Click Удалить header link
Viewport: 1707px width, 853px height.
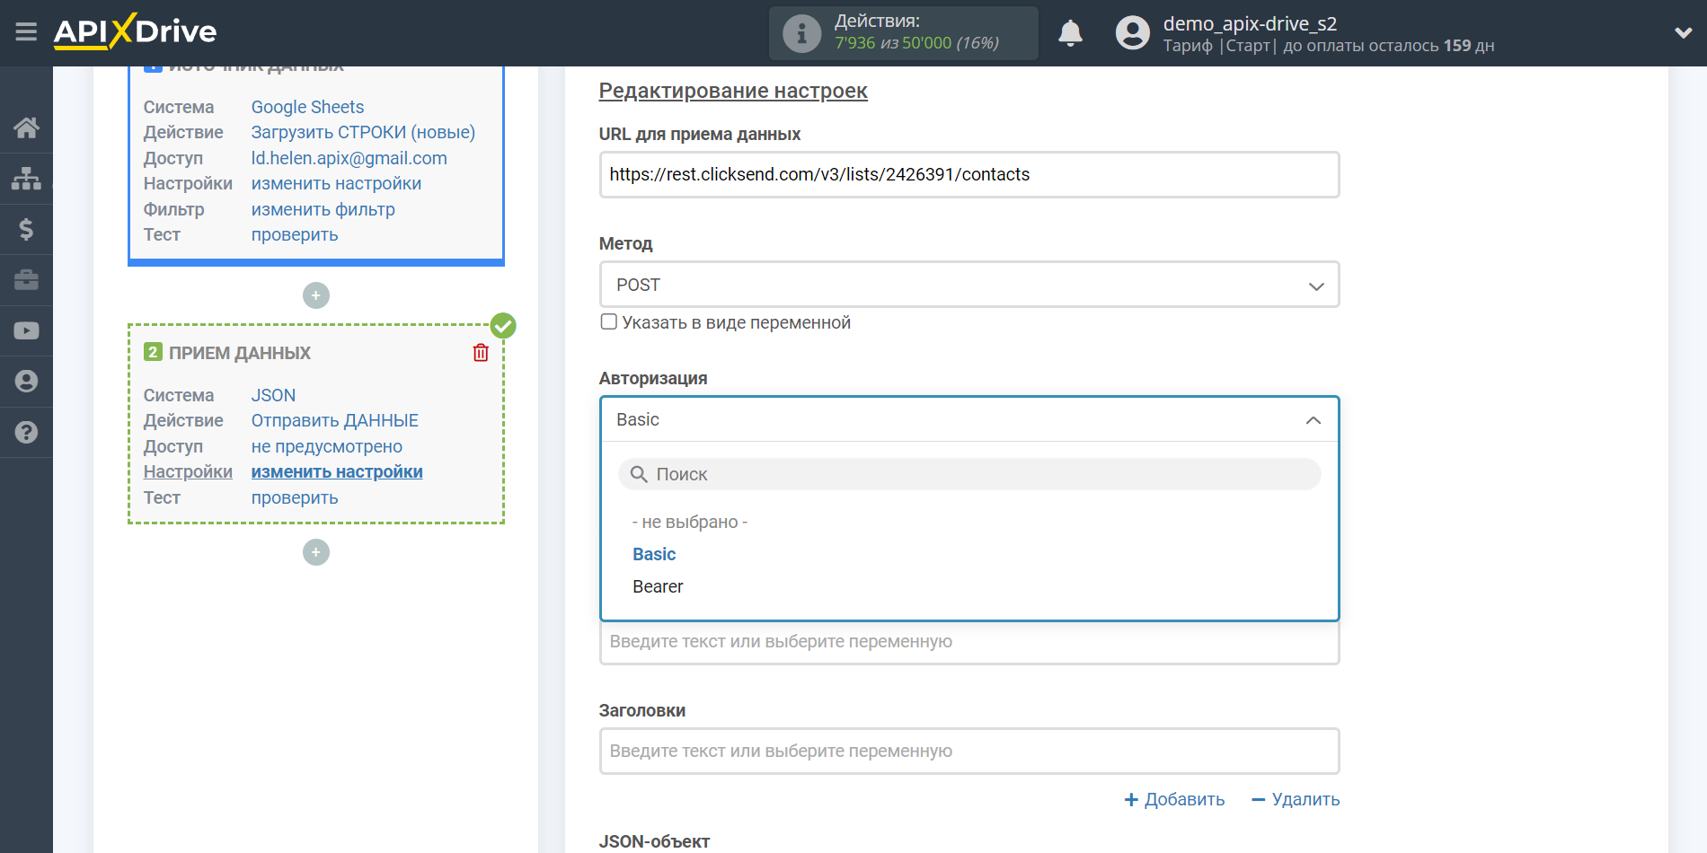click(1296, 799)
